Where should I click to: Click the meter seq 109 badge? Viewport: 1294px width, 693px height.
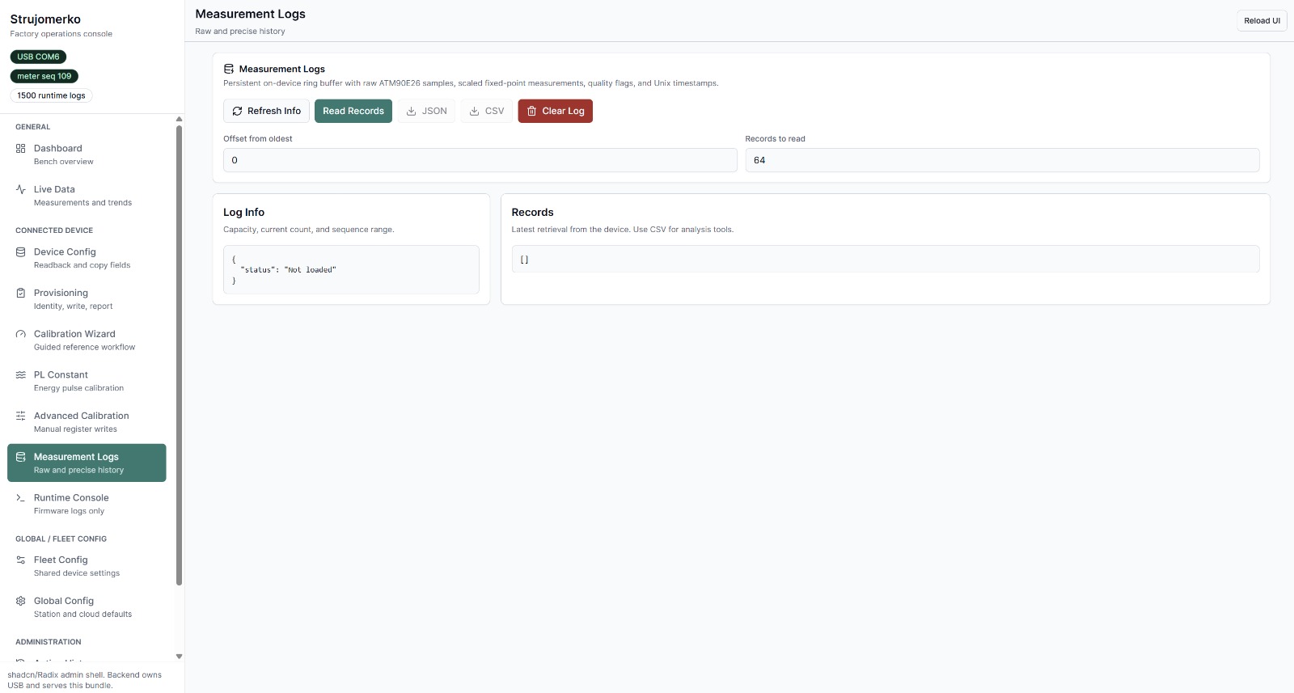tap(44, 76)
